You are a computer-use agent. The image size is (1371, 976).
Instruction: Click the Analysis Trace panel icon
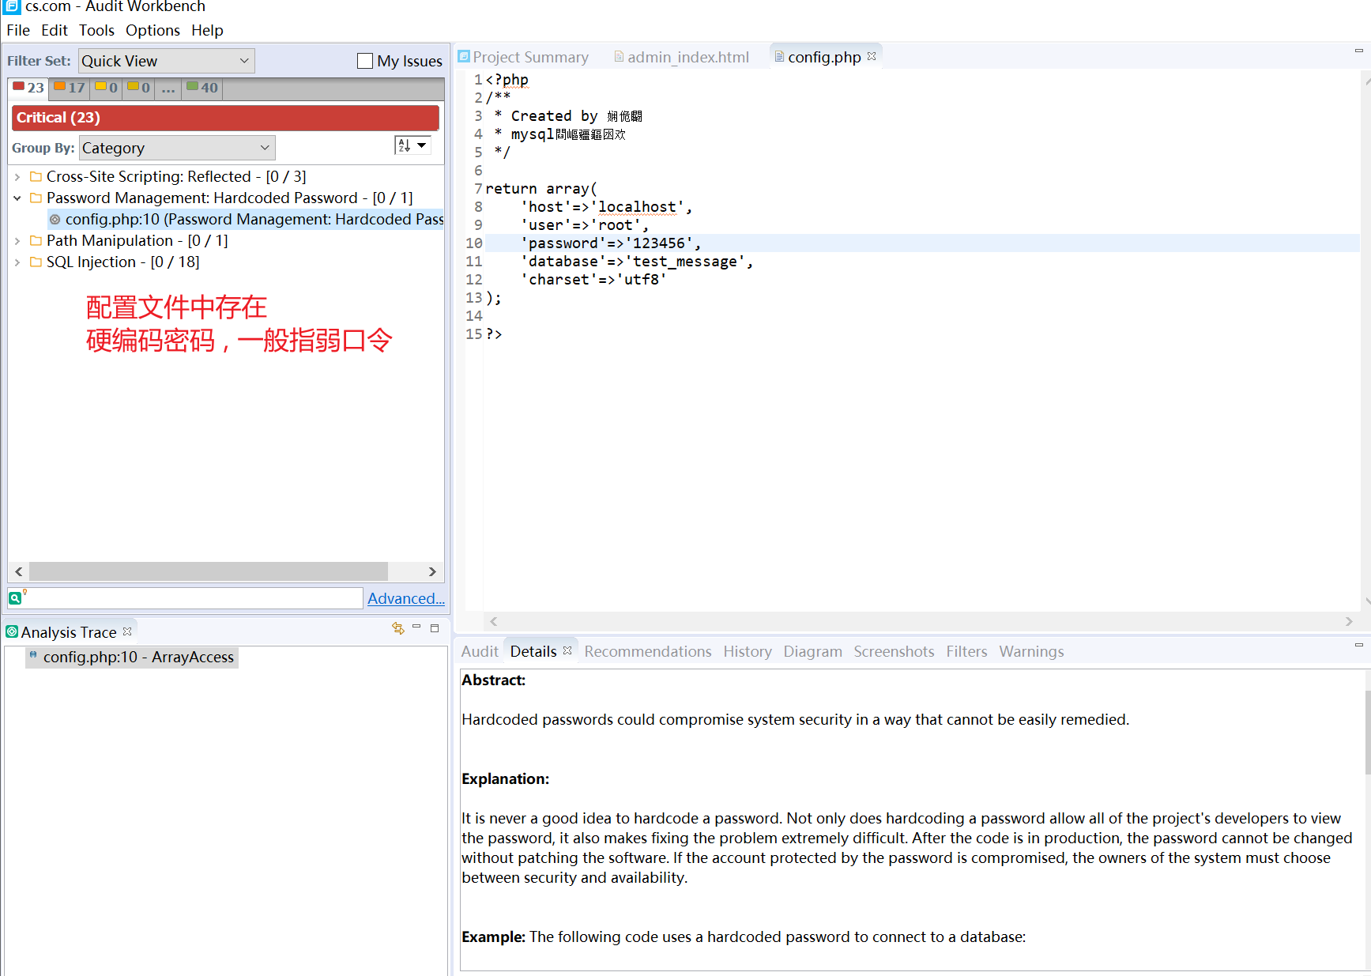12,631
